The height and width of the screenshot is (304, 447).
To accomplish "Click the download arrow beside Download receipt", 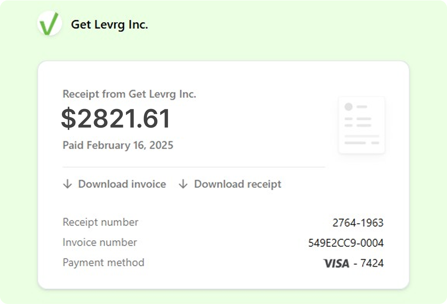I will (183, 184).
